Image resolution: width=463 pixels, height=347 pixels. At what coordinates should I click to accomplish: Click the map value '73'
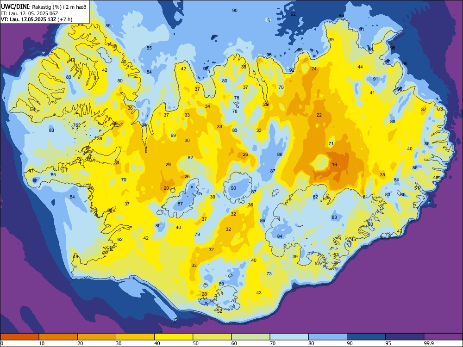point(269,274)
